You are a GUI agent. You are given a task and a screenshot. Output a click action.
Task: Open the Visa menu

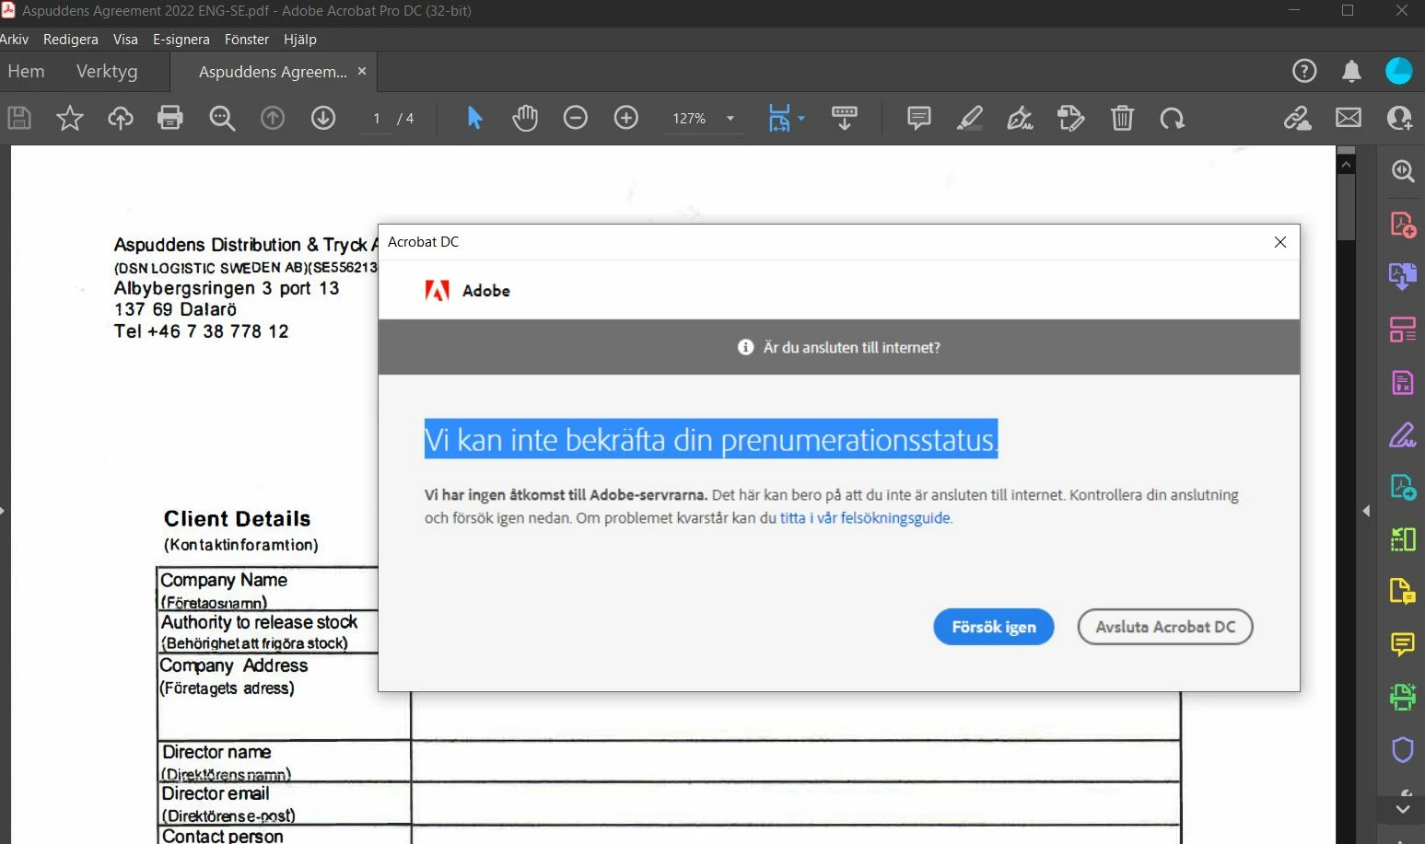pyautogui.click(x=125, y=40)
